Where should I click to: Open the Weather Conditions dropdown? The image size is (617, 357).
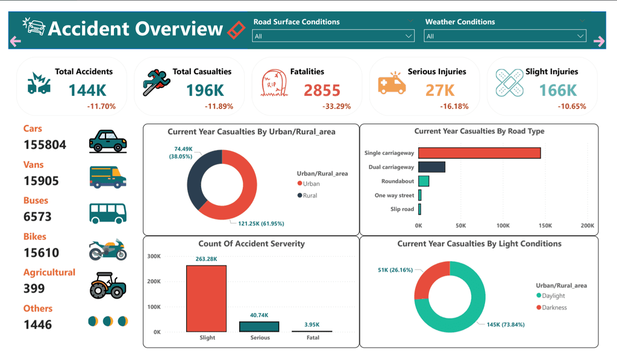[x=505, y=36]
